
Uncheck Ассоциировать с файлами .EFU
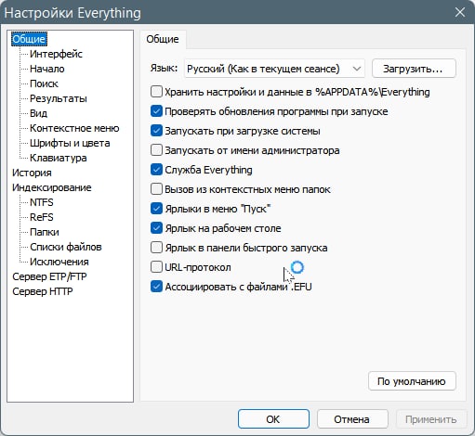[156, 287]
